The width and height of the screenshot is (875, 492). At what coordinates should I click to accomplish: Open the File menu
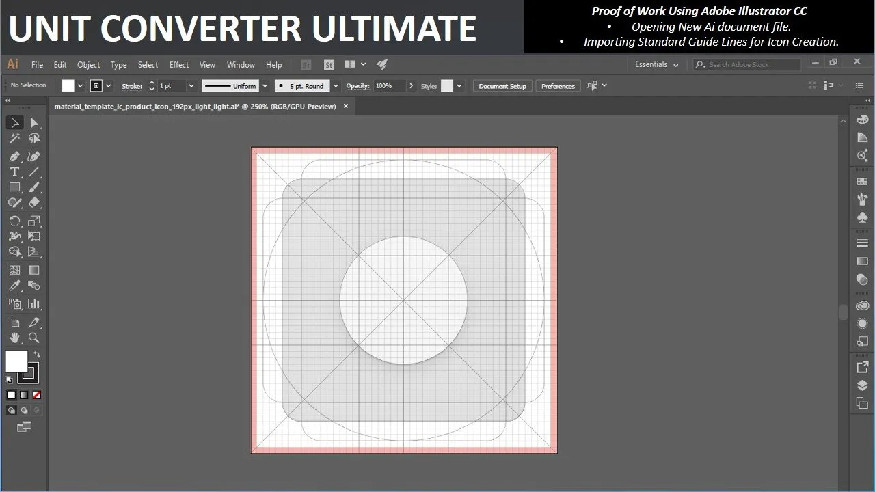tap(37, 65)
